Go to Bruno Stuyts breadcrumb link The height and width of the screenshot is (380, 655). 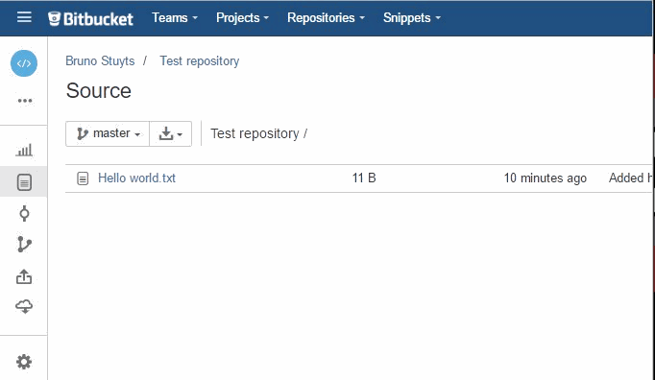100,61
